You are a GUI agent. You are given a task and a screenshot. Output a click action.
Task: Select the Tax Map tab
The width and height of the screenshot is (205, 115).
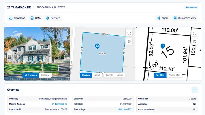tap(160, 75)
